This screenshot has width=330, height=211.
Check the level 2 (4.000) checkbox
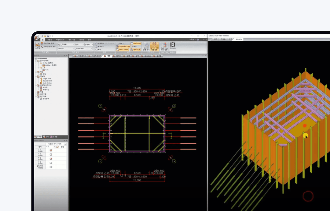pos(51,155)
